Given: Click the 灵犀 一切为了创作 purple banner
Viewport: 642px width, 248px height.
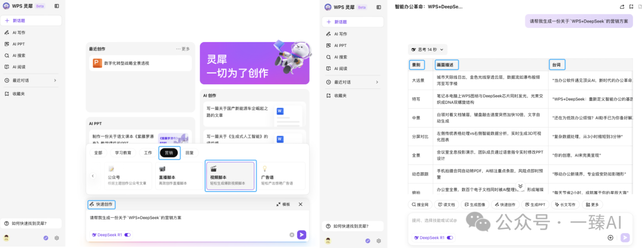Looking at the screenshot, I should tap(254, 63).
